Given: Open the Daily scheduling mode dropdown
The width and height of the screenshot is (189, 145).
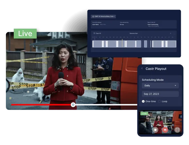Looking at the screenshot, I should [160, 86].
